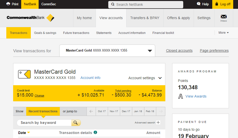Click the Closed accounts link
The image size is (238, 138).
point(179,51)
